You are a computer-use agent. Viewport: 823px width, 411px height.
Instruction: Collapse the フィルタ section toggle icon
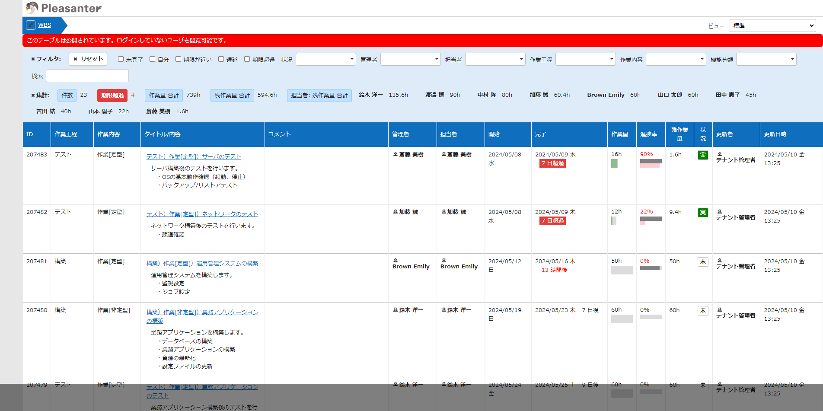point(33,59)
